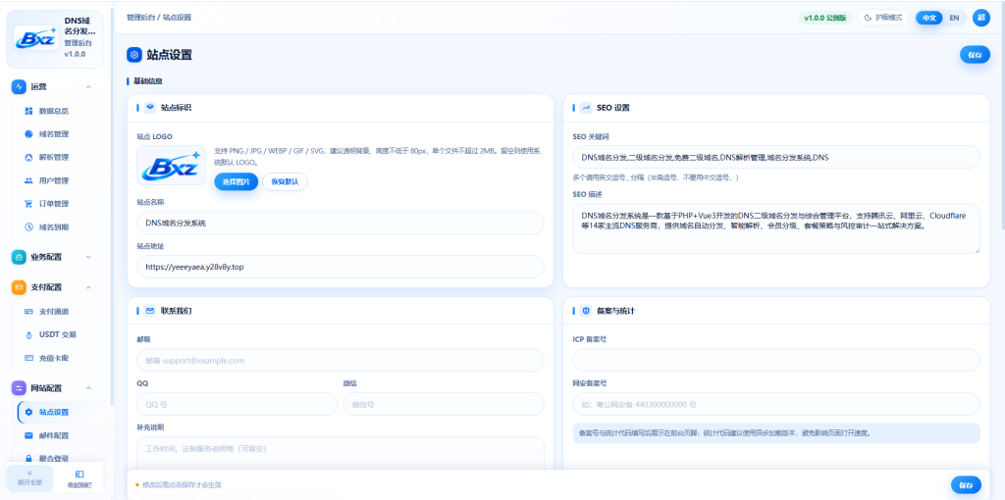Collapse the 运营 menu group chevron
1005x500 pixels.
click(x=88, y=87)
